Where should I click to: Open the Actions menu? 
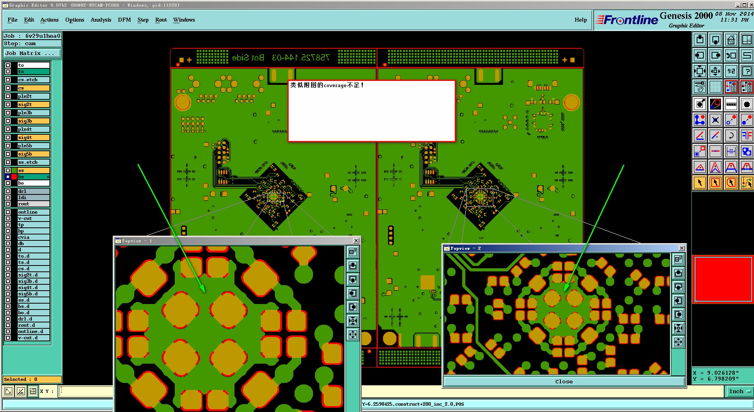pyautogui.click(x=49, y=20)
